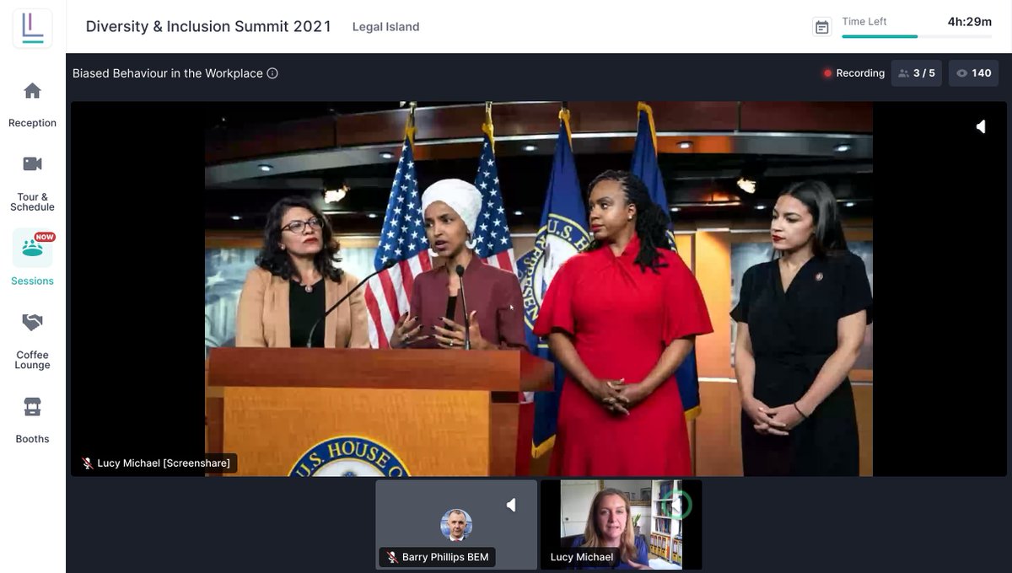Click the Time Left label
Screen dimensions: 1012x573
(864, 22)
